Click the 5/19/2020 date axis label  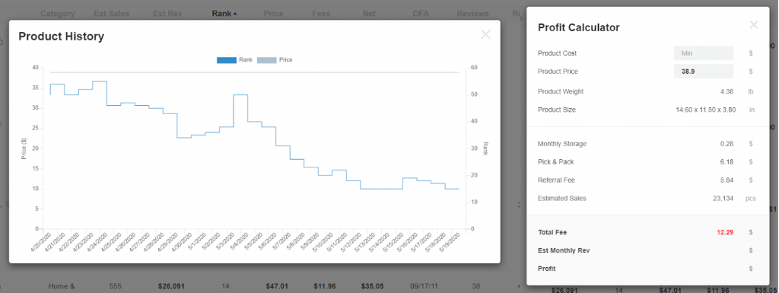point(450,243)
